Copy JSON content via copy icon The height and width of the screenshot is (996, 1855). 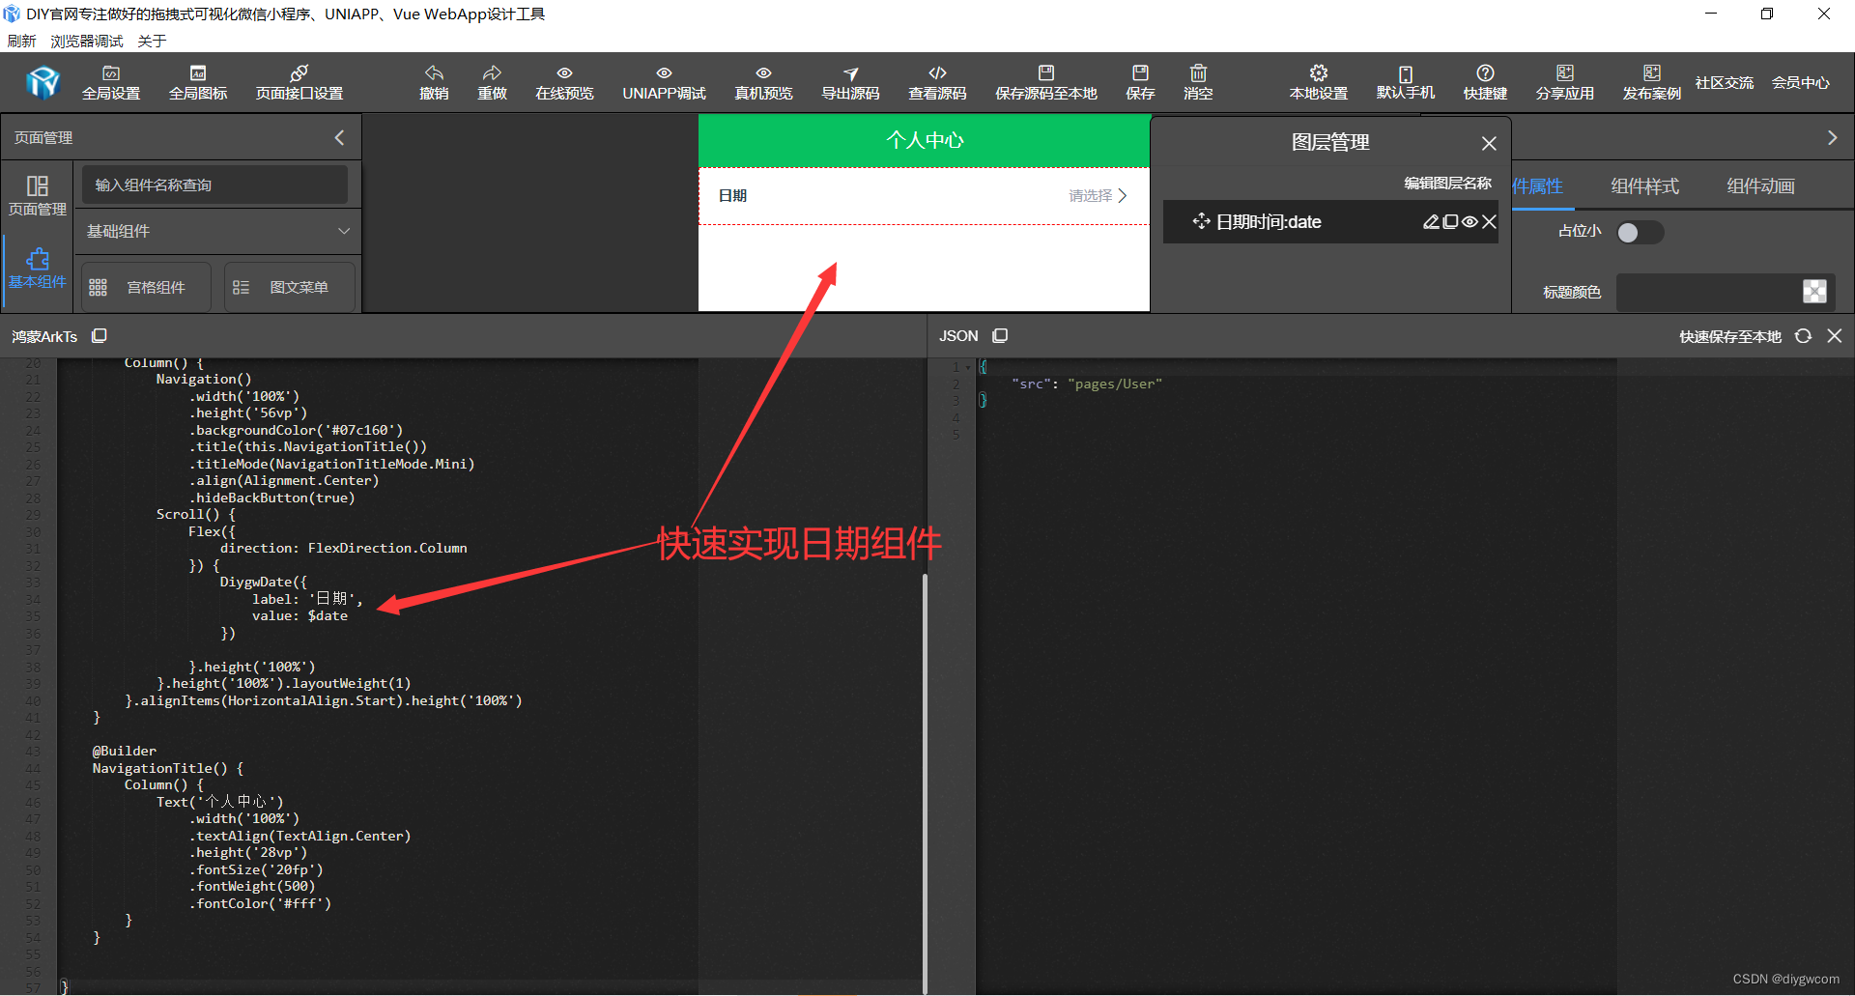pyautogui.click(x=1000, y=336)
